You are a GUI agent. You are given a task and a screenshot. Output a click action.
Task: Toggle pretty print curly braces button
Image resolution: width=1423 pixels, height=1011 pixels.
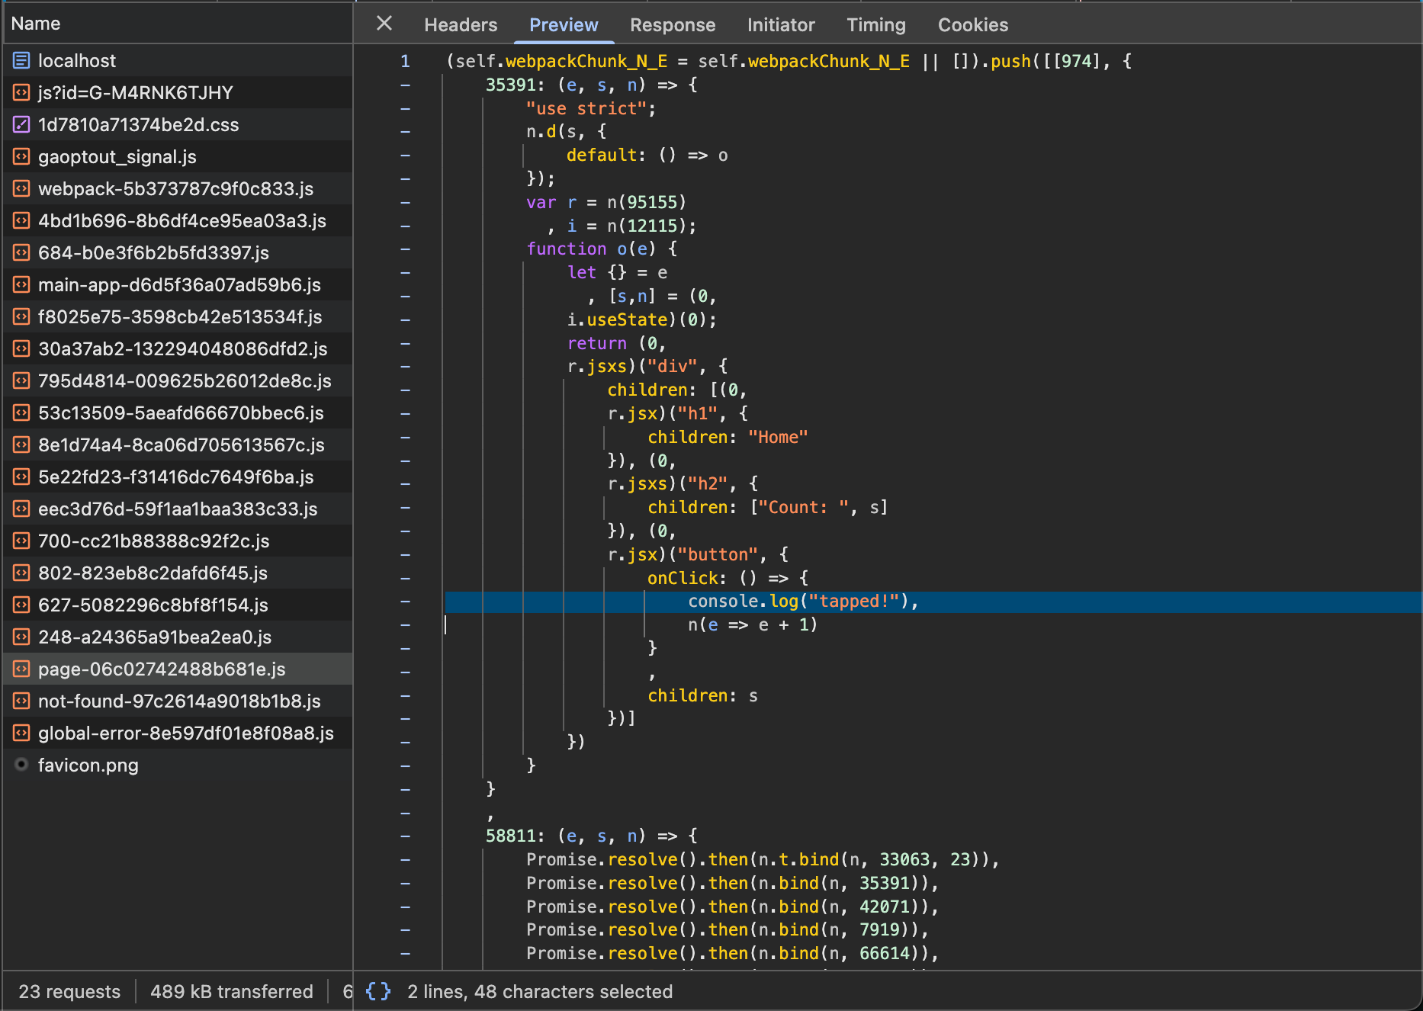click(378, 991)
